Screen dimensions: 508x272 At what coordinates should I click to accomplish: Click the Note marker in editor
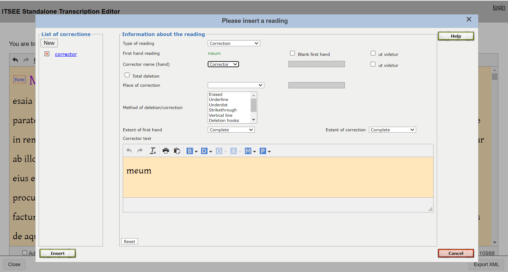coord(20,79)
